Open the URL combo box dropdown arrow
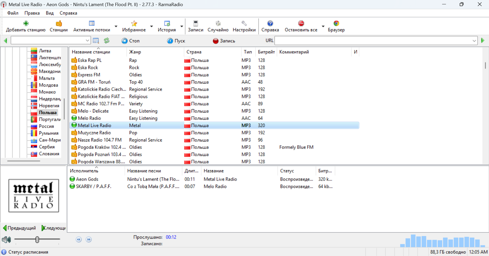Screen dimensions: 489x256 pyautogui.click(x=474, y=41)
